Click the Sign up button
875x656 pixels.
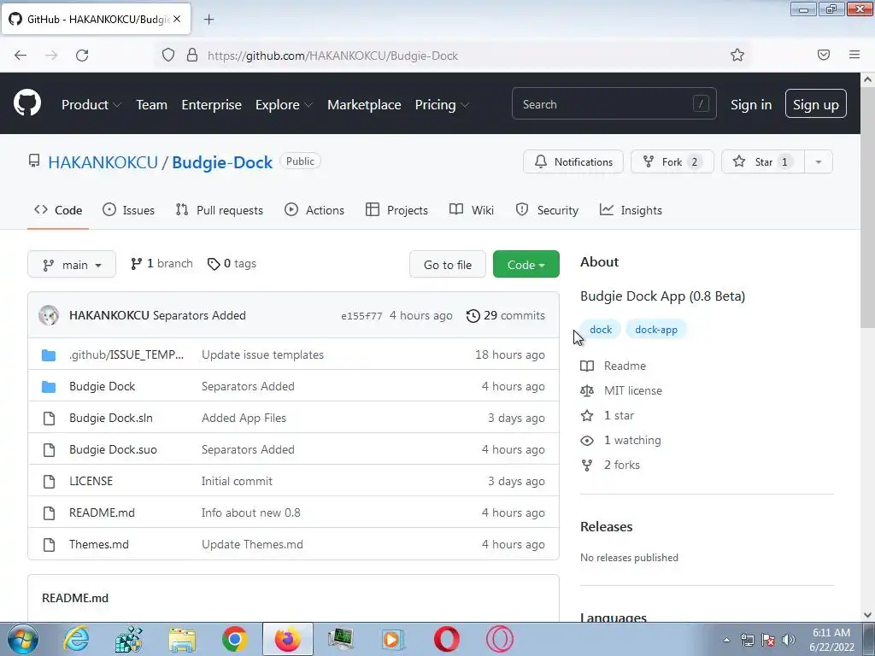click(x=816, y=103)
